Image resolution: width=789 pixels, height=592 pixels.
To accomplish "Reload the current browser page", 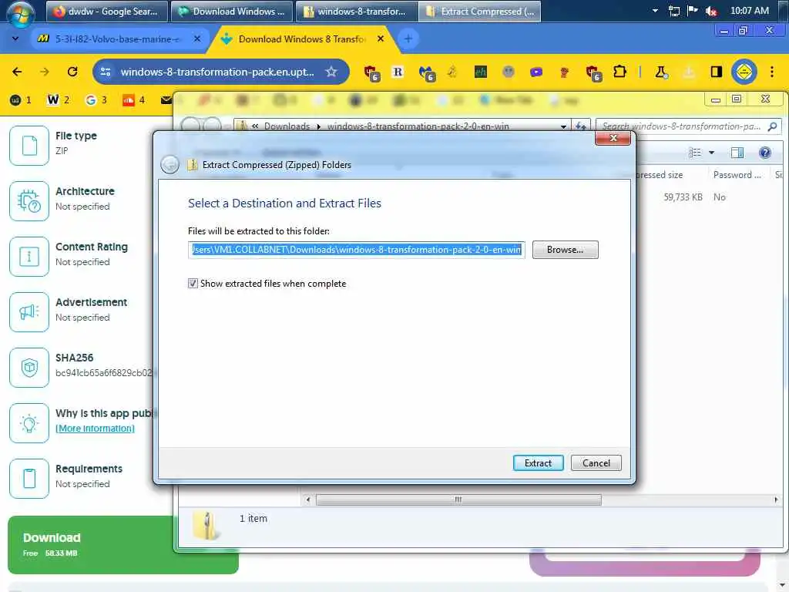I will click(72, 72).
